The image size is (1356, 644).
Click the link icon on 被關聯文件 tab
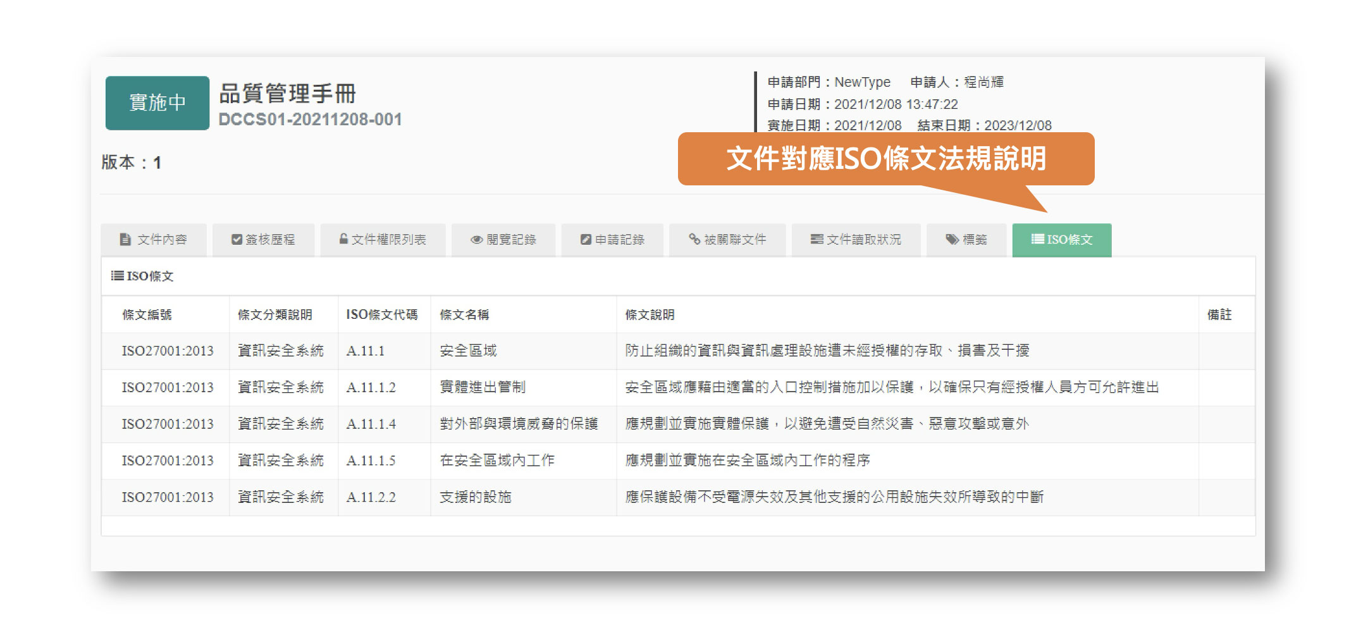[x=694, y=239]
